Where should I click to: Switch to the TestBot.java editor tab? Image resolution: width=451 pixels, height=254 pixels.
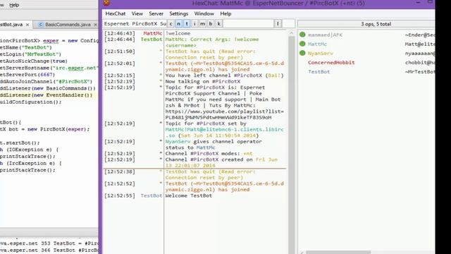11,25
